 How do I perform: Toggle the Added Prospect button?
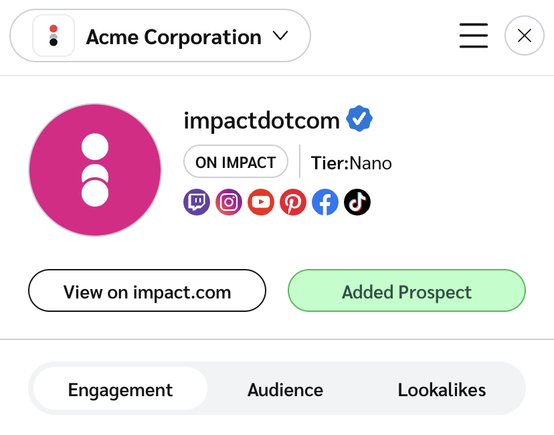pyautogui.click(x=407, y=292)
